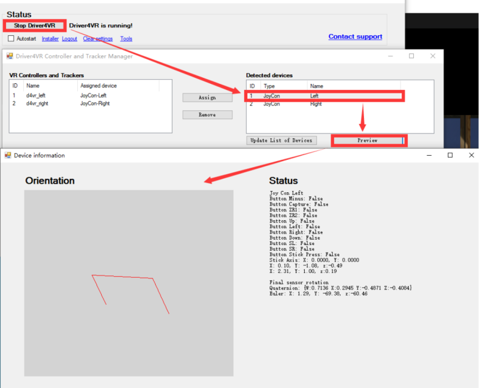Maximize the Controller and Tracker Manager window

(x=411, y=56)
